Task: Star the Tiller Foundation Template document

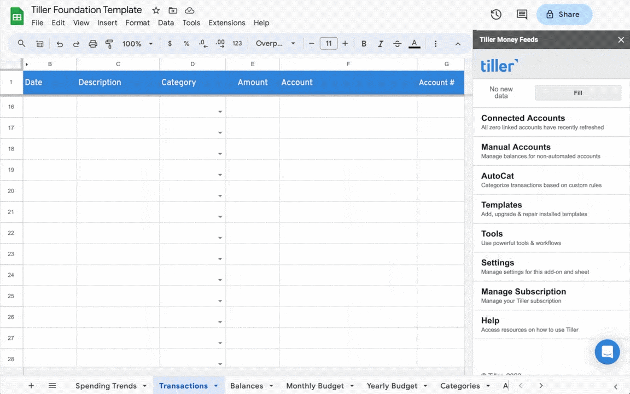Action: (x=156, y=10)
